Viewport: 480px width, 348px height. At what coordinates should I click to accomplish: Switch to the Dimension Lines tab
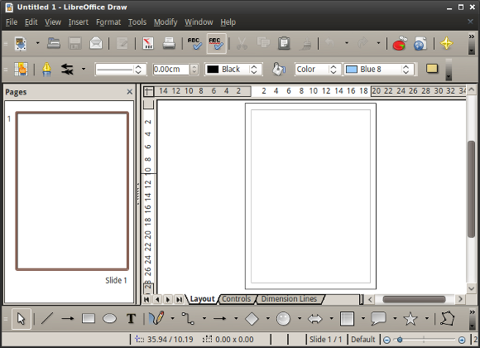pos(289,298)
